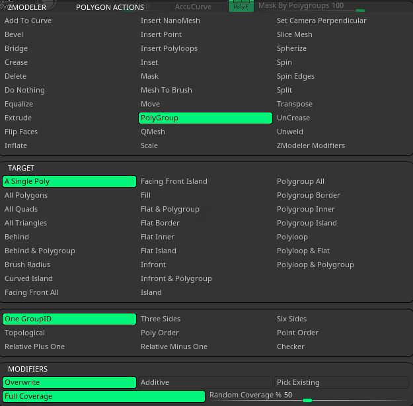Adjust the Random Coverage % slider
Viewport: 413px width, 406px height.
tap(309, 396)
